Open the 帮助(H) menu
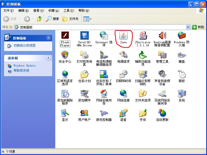Image resolution: width=207 pixels, height=155 pixels. [84, 11]
